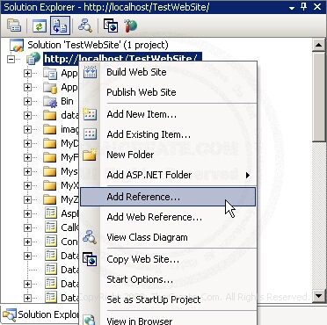Click the highlighted Add Reference... entry
The image size is (327, 325).
(168, 197)
